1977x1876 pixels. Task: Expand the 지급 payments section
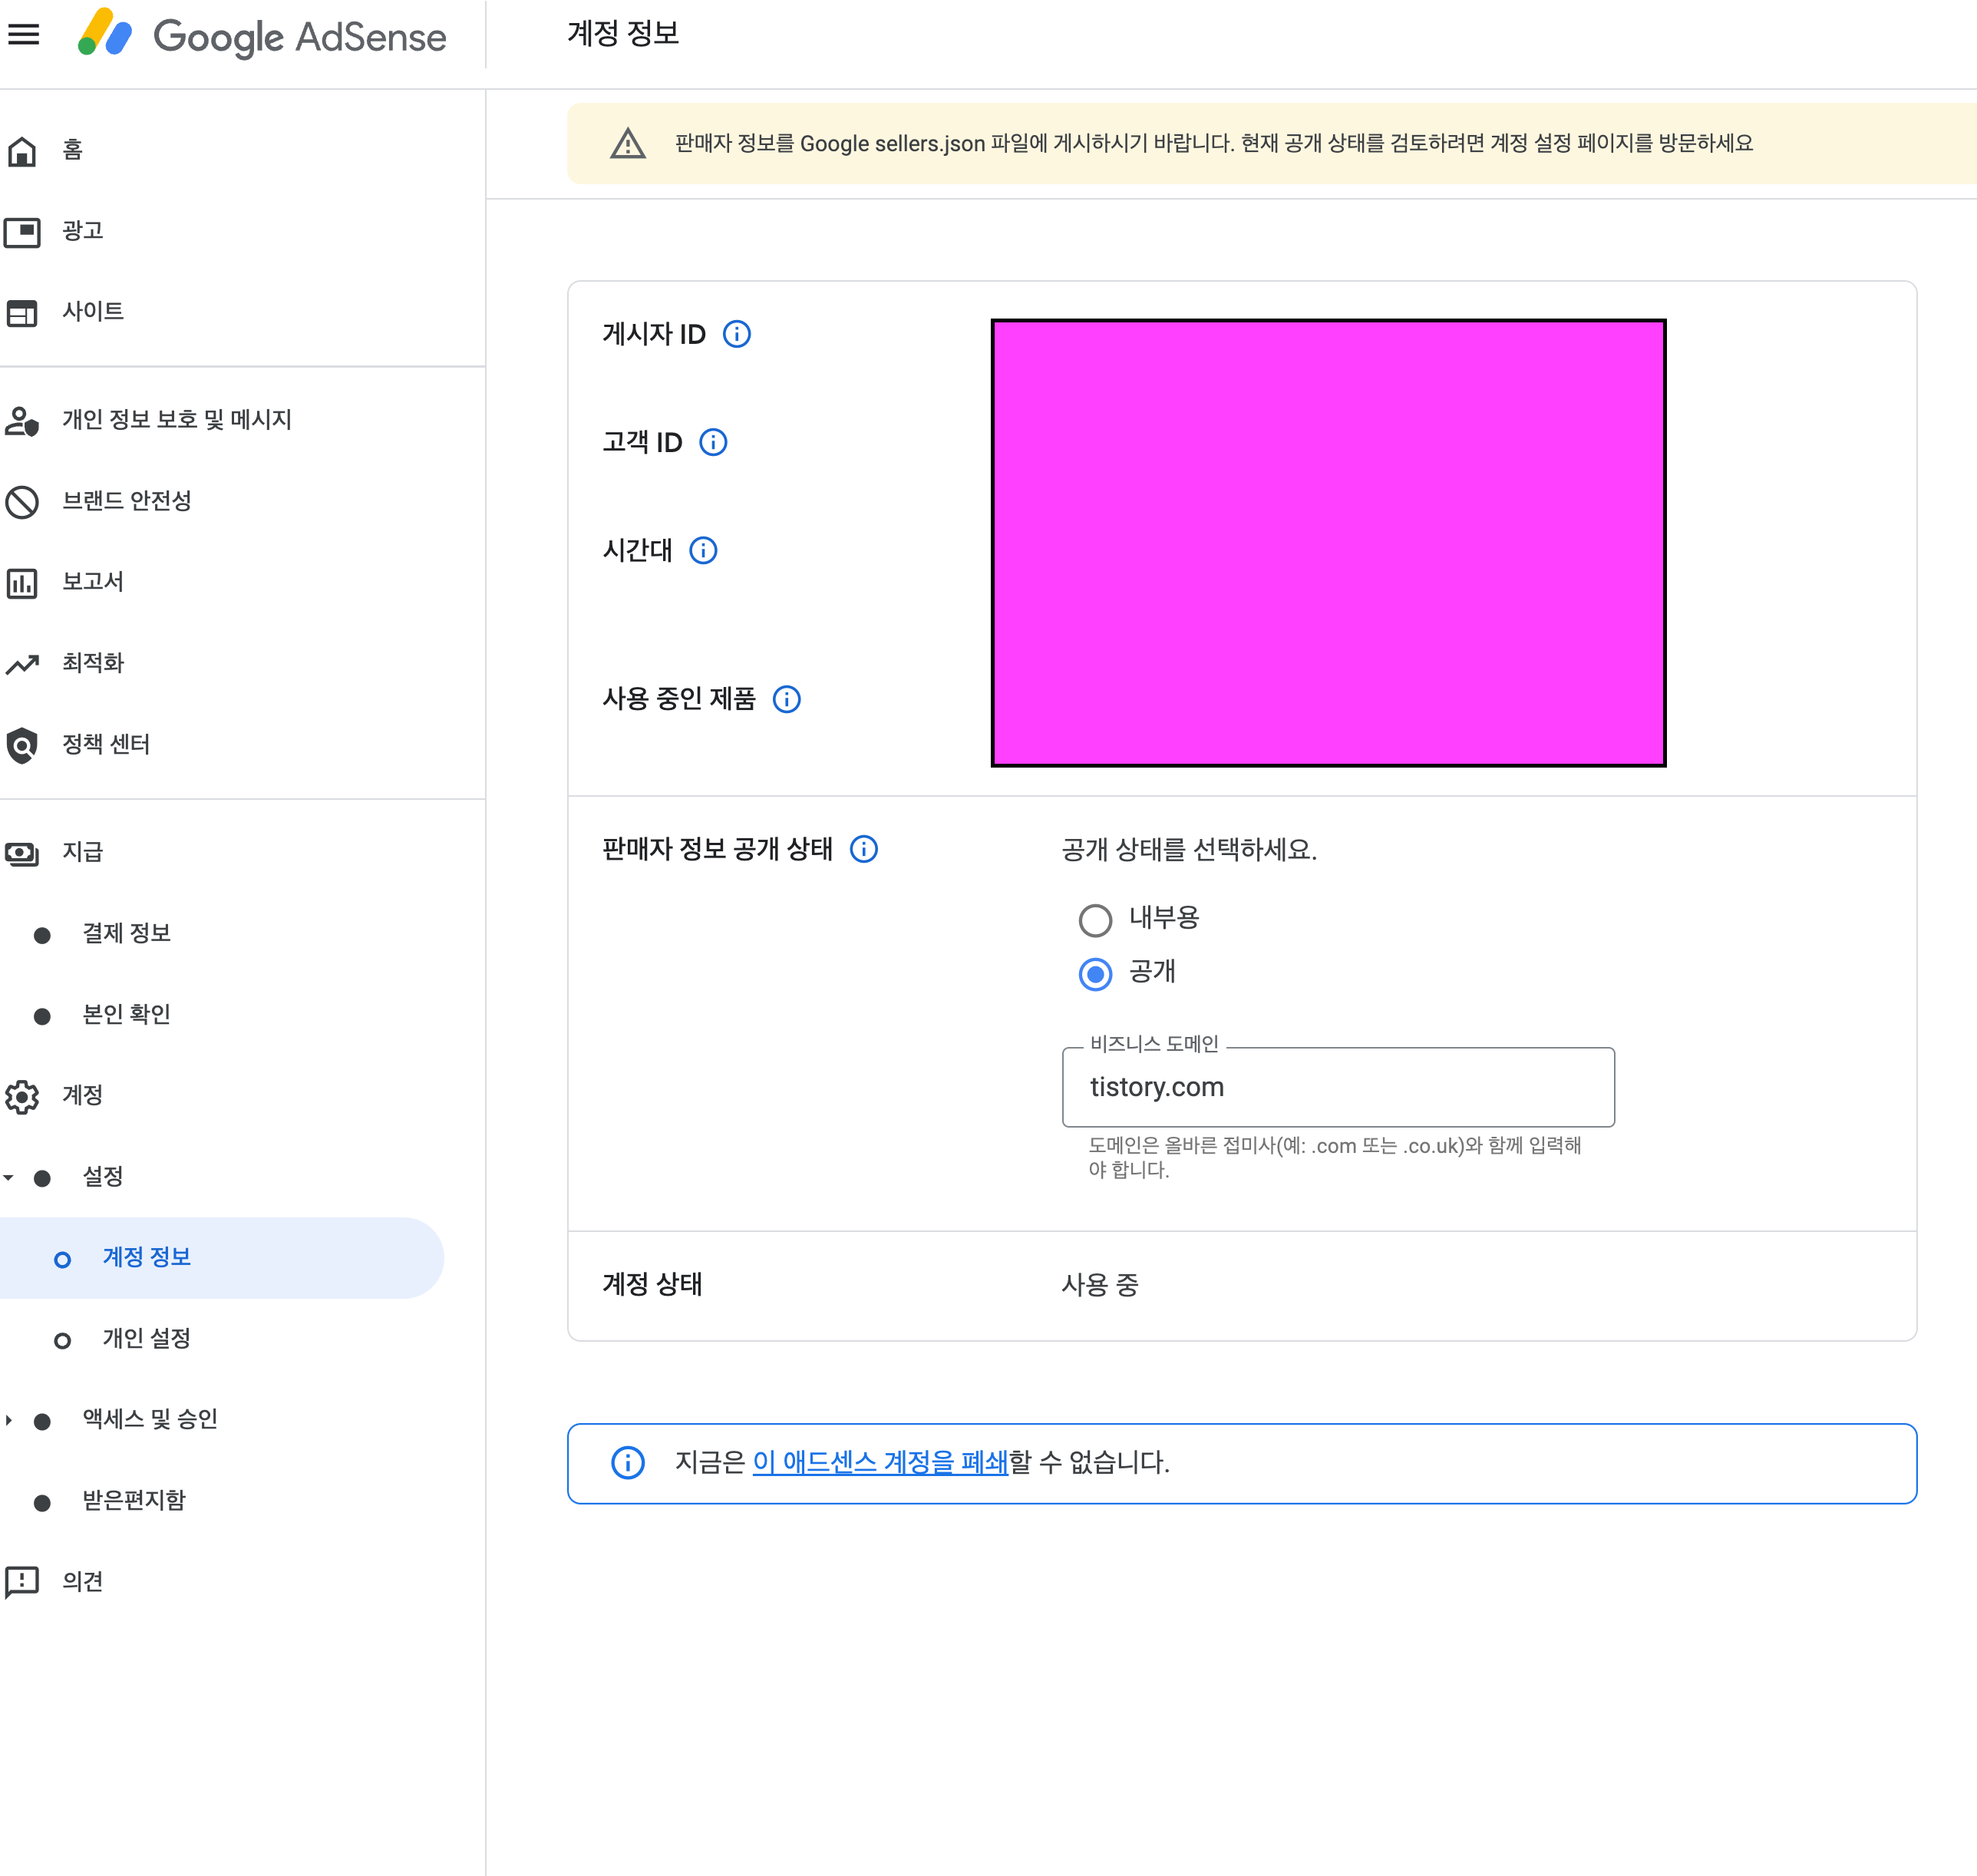(82, 852)
